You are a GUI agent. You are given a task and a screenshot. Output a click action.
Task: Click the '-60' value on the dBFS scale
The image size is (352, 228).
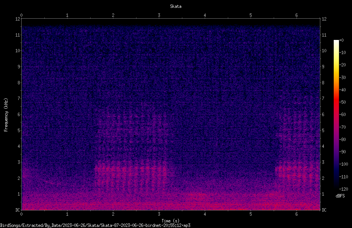pos(342,115)
